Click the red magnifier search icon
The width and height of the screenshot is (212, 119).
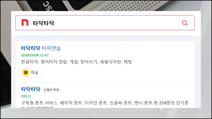tap(185, 23)
